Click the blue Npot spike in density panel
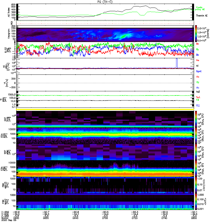210x224 pixels. [177, 63]
